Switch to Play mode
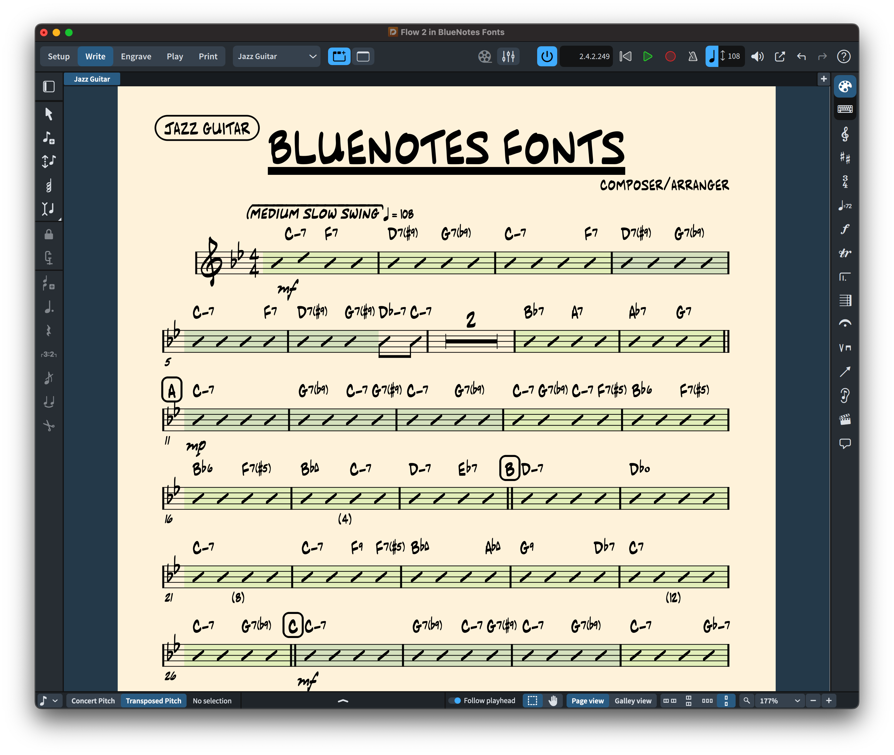 click(x=175, y=56)
